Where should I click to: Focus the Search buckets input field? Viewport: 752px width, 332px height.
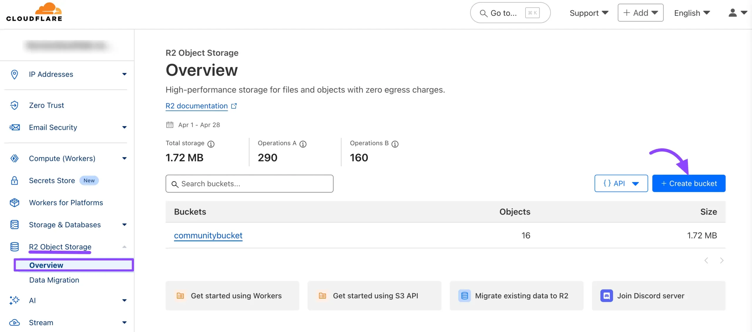click(x=249, y=184)
